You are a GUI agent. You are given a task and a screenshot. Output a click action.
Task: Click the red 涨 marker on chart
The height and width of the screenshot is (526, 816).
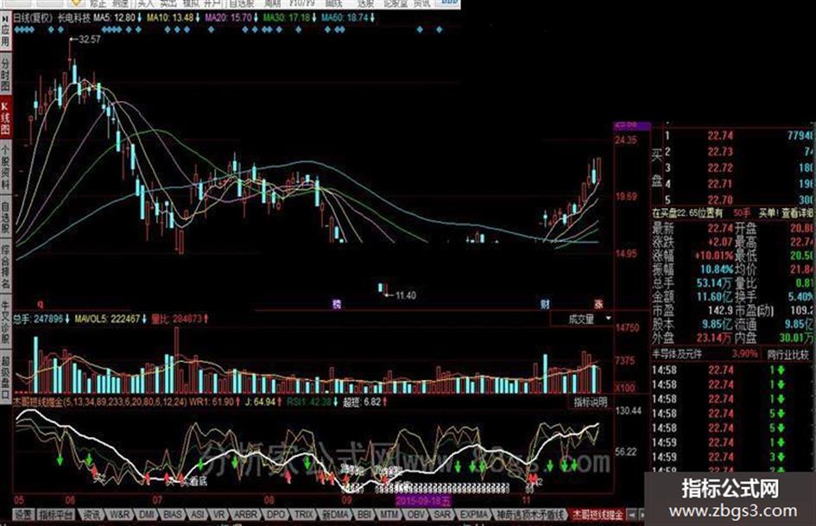[x=598, y=304]
